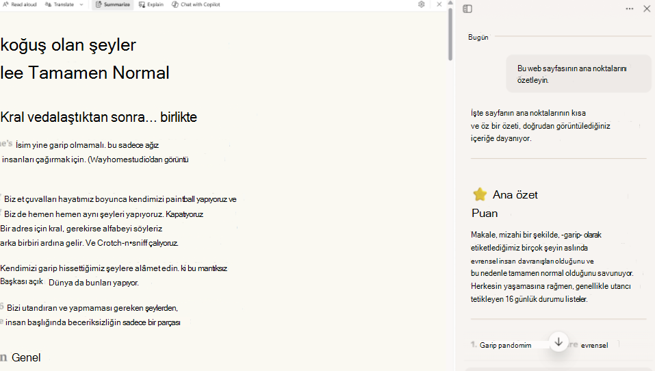
Task: Open reader toolbar settings gear
Action: (421, 4)
